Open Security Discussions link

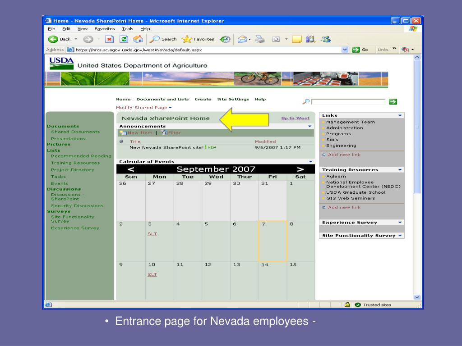click(77, 205)
